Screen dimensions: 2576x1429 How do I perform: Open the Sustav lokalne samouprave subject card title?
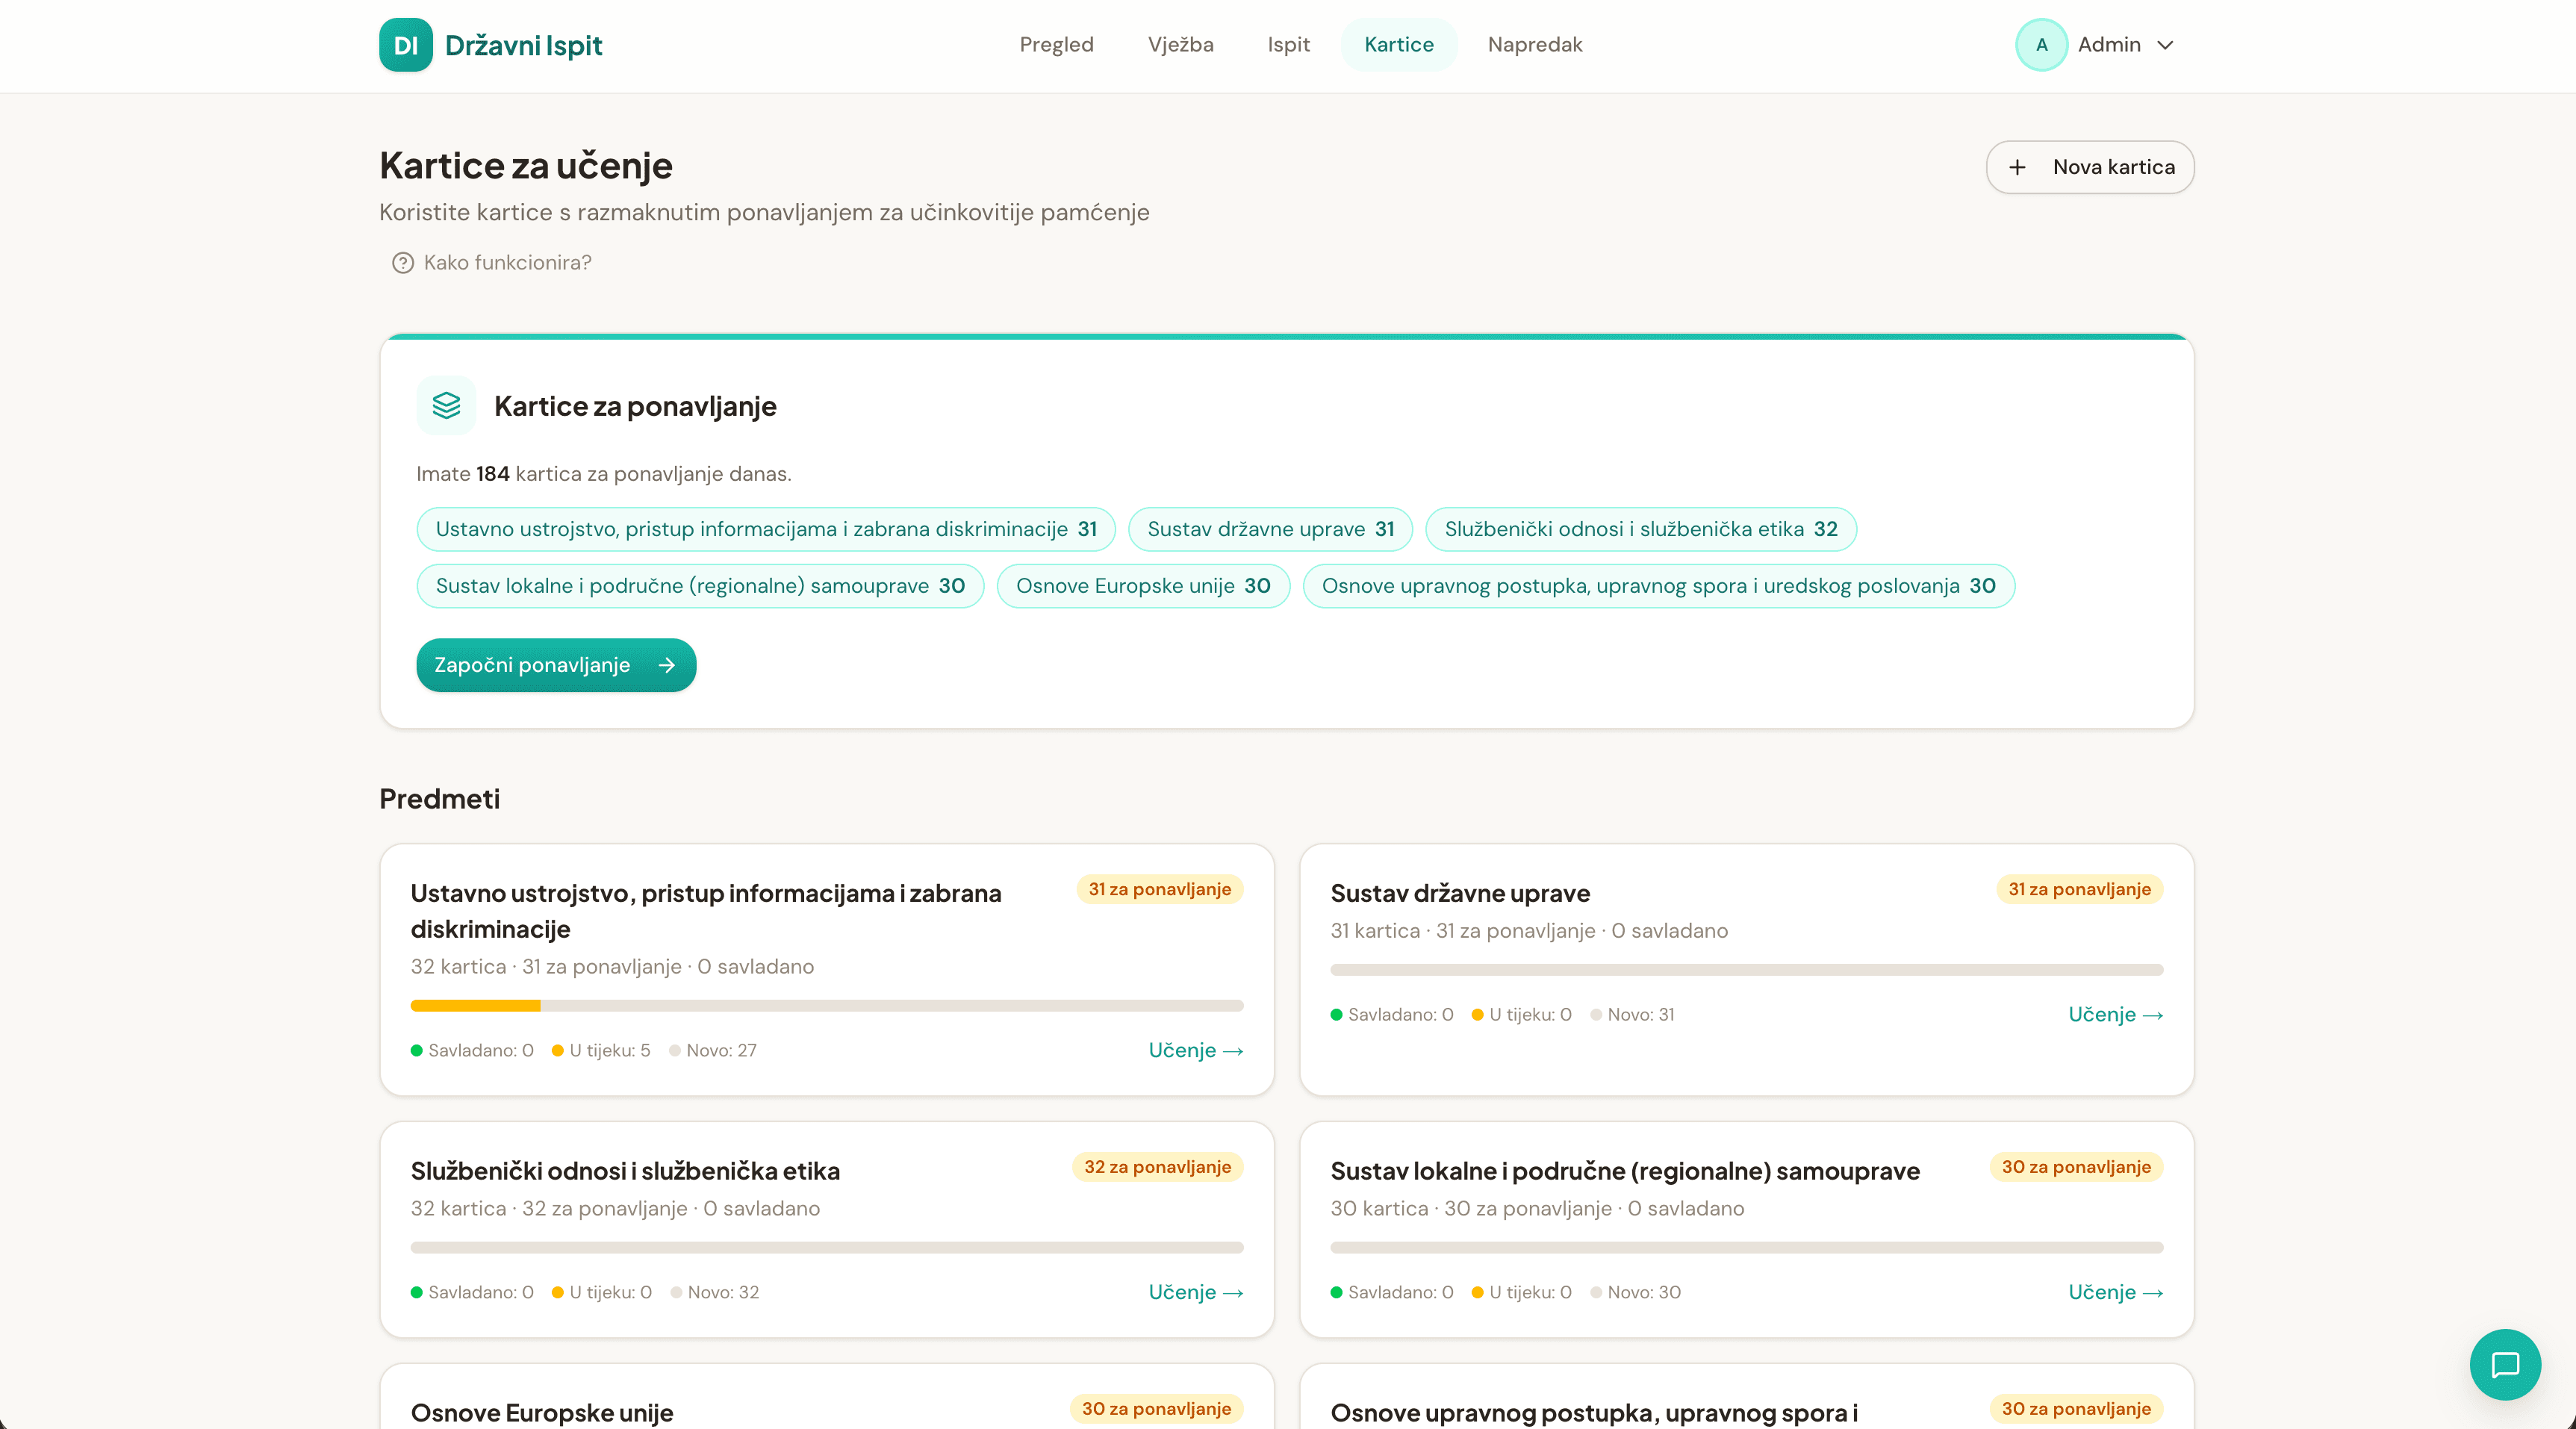(x=1624, y=1171)
